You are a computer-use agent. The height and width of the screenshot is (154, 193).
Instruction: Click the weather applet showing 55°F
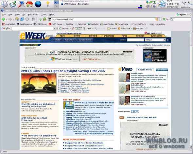[168, 4]
